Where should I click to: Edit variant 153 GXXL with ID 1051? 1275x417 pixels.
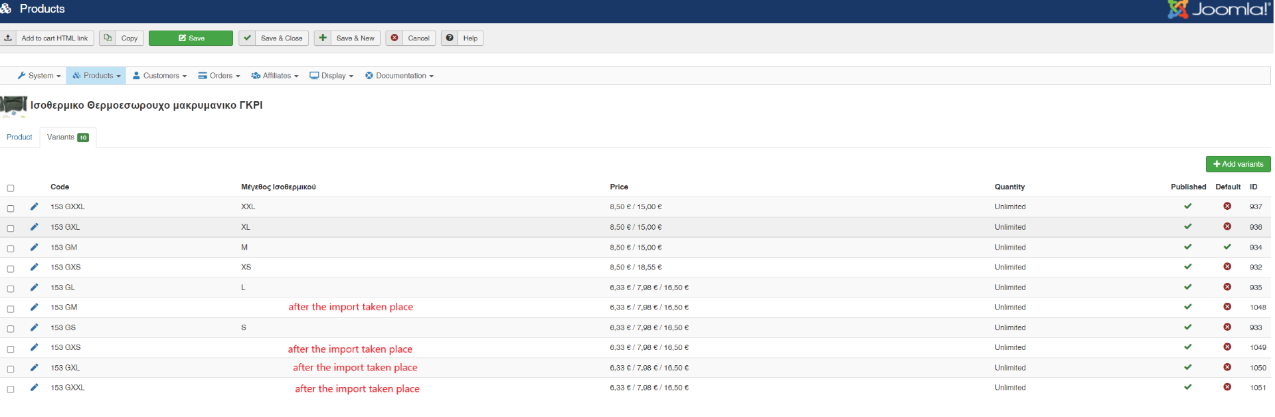point(35,387)
